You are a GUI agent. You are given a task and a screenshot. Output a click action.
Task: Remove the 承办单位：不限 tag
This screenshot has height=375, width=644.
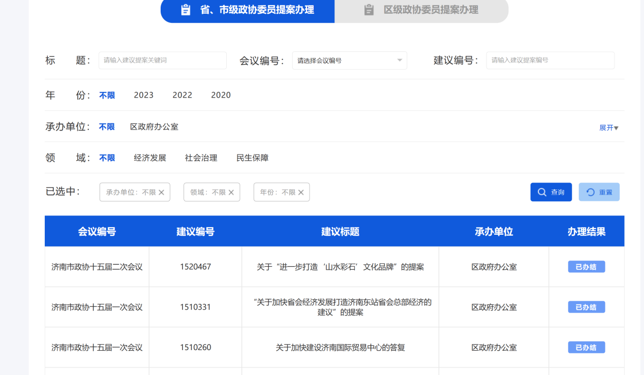tap(162, 193)
